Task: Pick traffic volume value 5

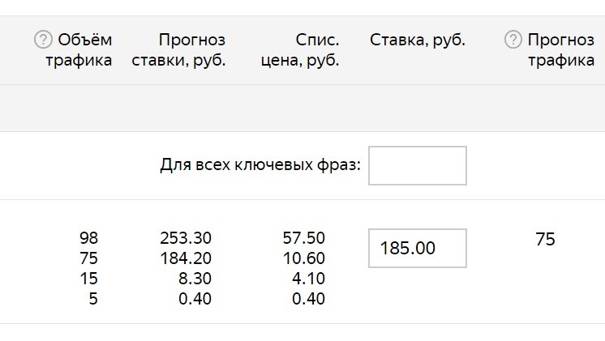Action: (93, 299)
